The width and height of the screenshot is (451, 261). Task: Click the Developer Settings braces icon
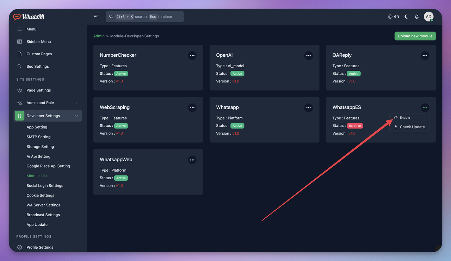[19, 116]
